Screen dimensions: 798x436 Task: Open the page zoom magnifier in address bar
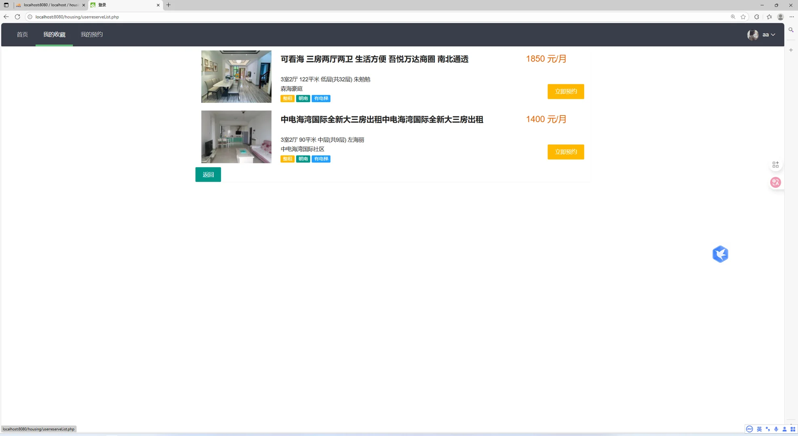click(733, 17)
